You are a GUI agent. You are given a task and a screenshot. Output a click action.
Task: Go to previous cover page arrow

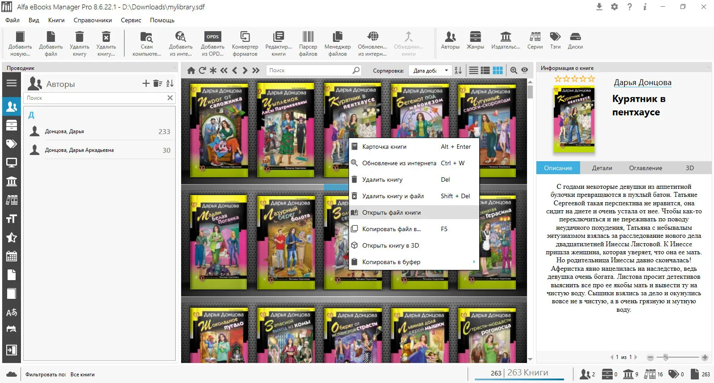612,357
